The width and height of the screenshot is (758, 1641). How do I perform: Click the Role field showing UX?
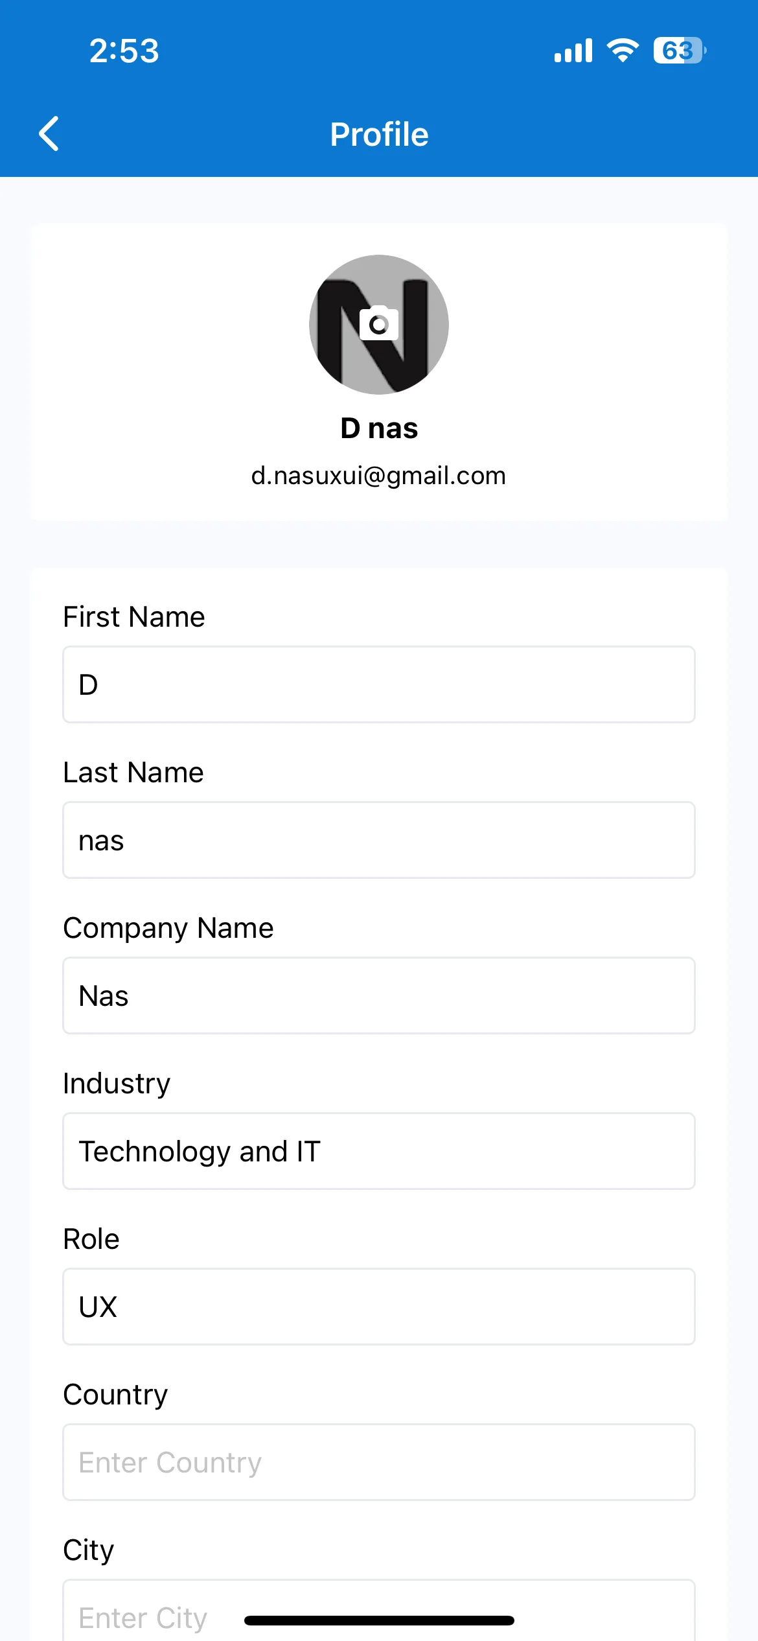(x=379, y=1307)
